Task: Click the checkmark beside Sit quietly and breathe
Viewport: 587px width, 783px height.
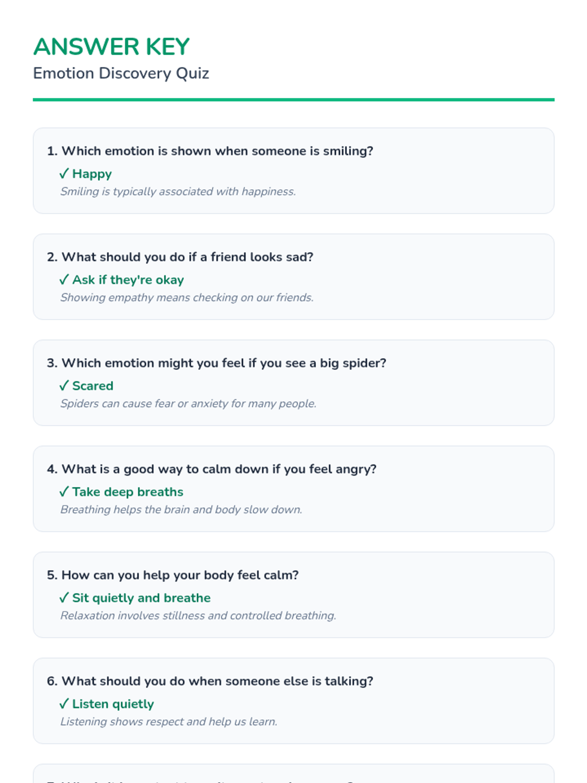Action: pyautogui.click(x=64, y=598)
